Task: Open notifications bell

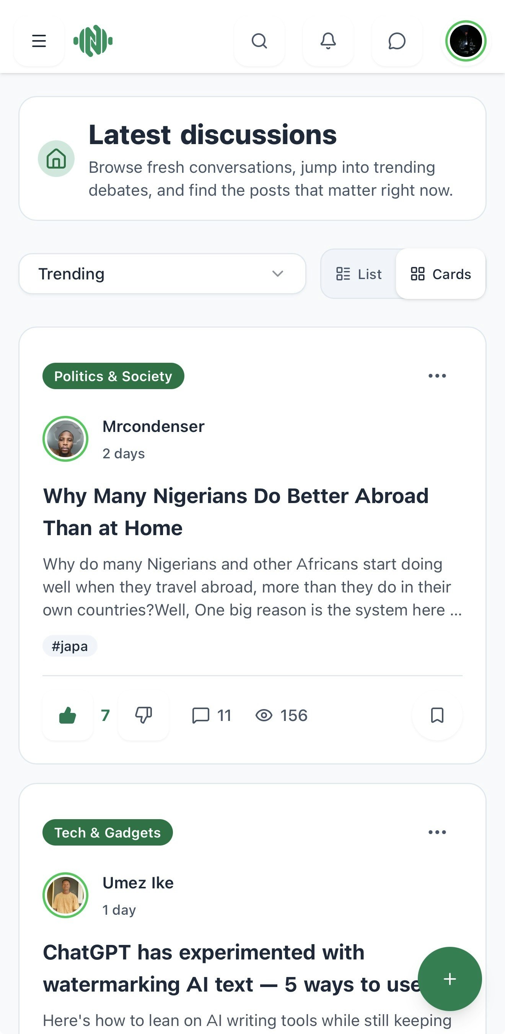Action: (x=328, y=41)
